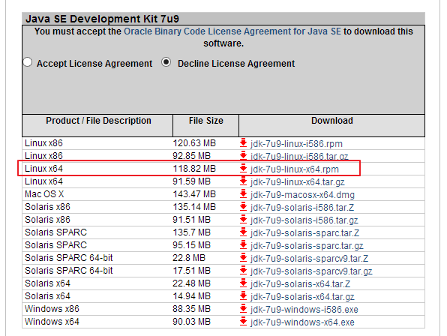Click download icon for jdk-7u9-linux-i586.rpm
The width and height of the screenshot is (447, 336).
pyautogui.click(x=243, y=143)
